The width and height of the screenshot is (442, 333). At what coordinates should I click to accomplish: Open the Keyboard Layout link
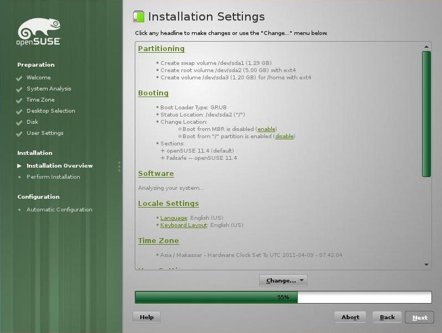click(x=184, y=225)
